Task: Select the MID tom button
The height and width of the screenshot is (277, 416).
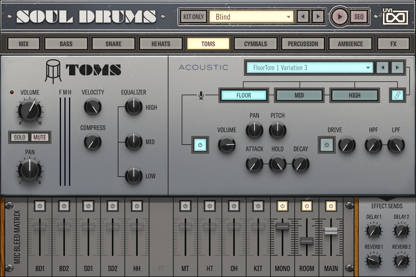Action: pos(299,95)
